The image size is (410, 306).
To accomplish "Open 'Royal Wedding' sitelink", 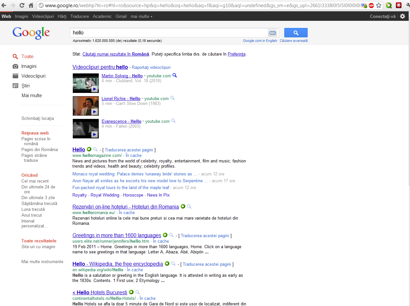I will coord(105,195).
